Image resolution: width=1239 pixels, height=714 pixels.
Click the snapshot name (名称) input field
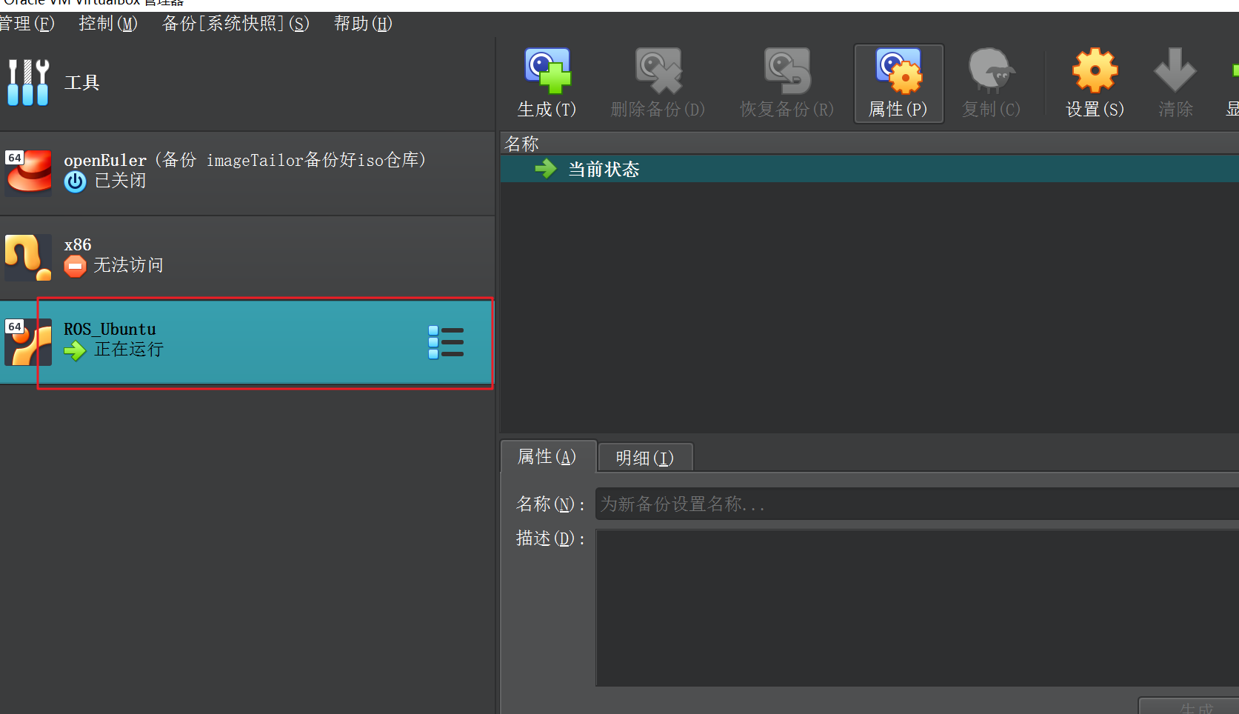tap(915, 504)
